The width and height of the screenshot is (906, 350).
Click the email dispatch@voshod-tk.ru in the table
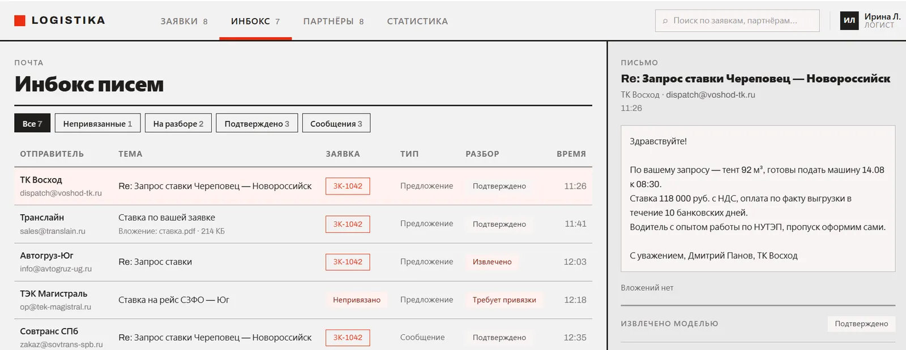(61, 193)
